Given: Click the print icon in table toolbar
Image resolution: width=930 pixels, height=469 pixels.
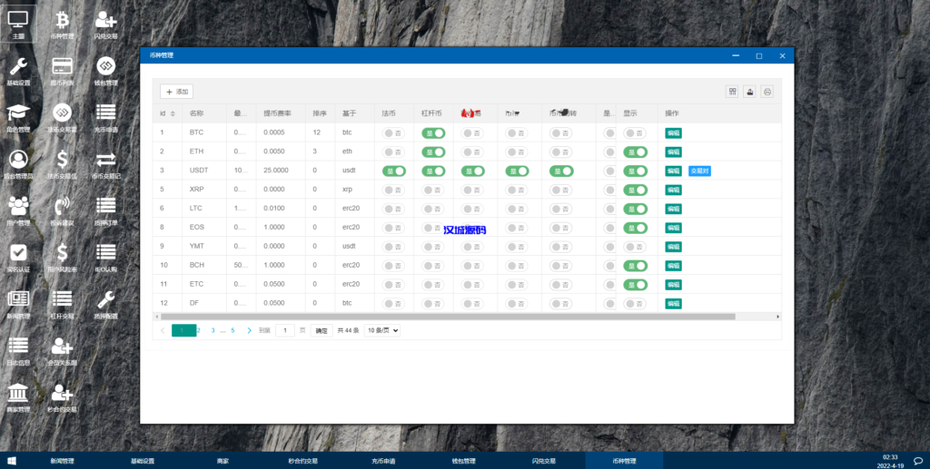Looking at the screenshot, I should click(767, 92).
